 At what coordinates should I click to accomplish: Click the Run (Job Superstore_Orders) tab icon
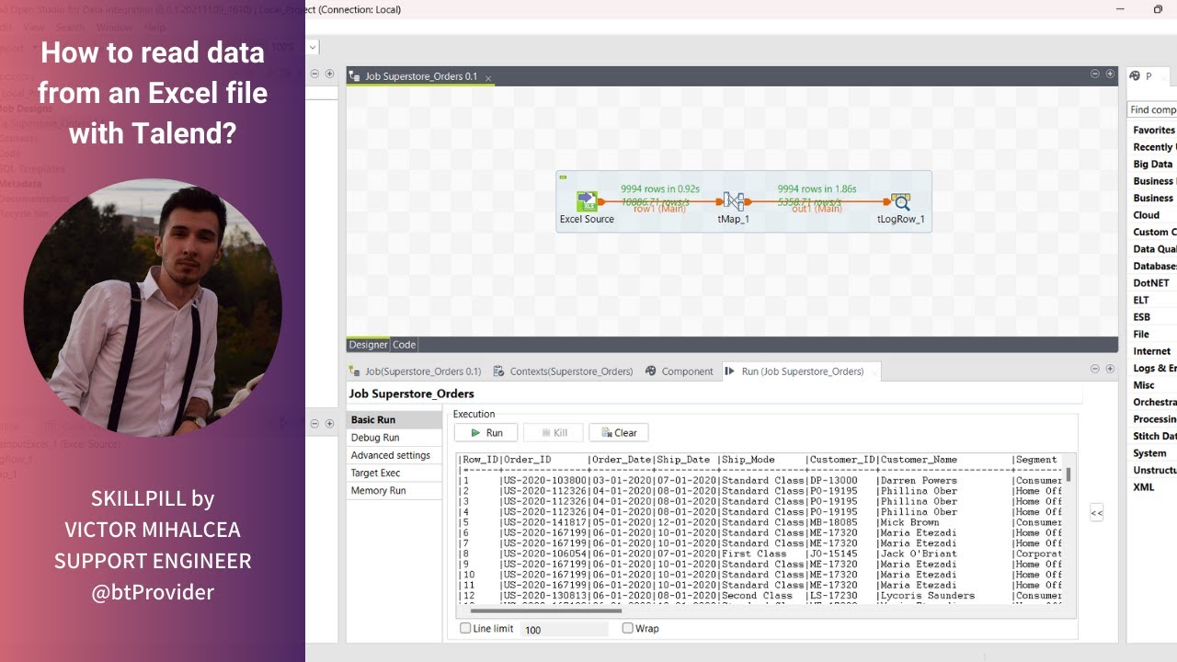tap(730, 371)
